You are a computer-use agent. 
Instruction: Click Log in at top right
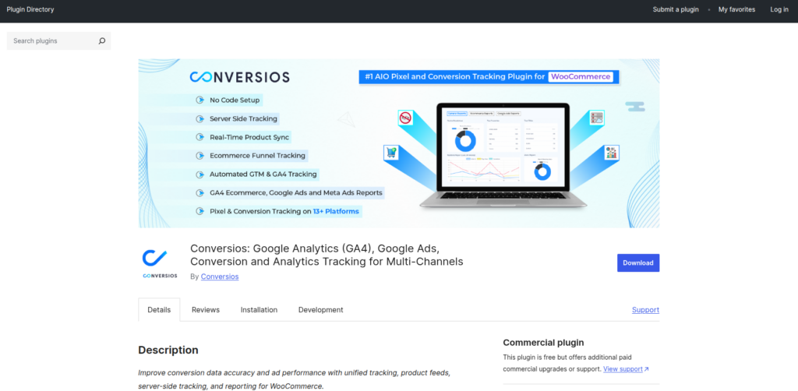pos(779,9)
